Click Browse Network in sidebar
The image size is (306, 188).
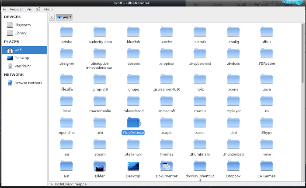tap(24, 83)
